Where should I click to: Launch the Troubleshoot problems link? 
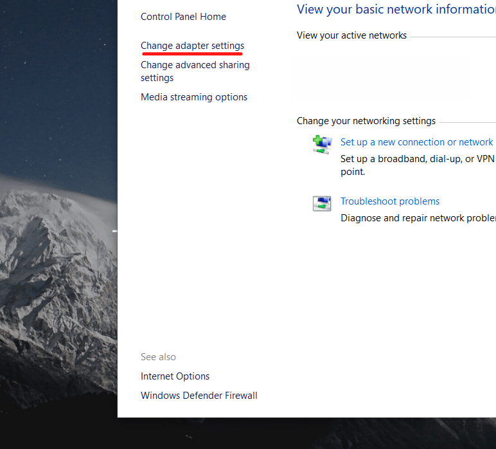click(x=390, y=201)
